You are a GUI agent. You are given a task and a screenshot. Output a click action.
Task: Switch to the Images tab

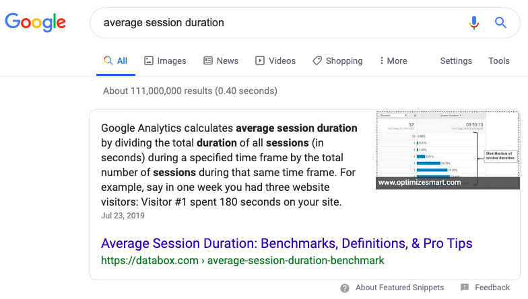pos(165,60)
